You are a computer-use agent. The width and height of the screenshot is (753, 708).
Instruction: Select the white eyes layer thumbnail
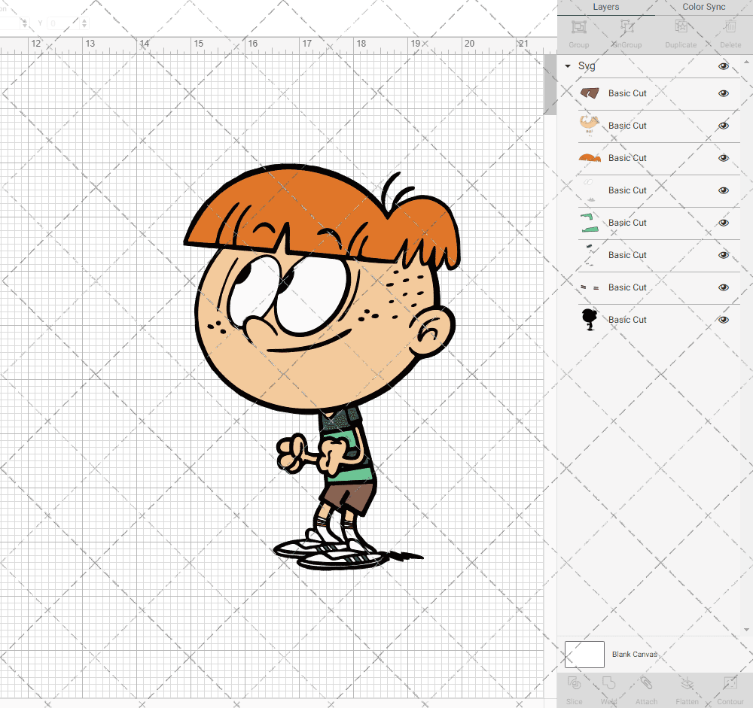click(x=590, y=190)
